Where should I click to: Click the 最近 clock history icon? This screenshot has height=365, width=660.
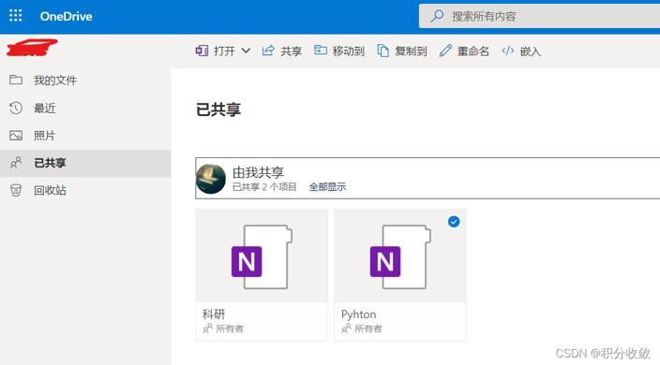pyautogui.click(x=16, y=108)
